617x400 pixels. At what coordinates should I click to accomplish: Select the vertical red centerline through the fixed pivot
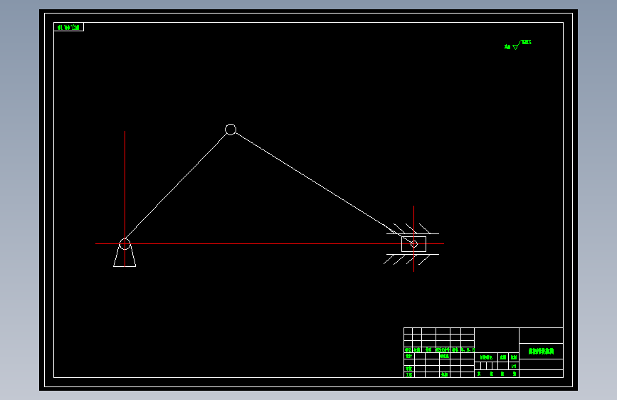(125, 199)
